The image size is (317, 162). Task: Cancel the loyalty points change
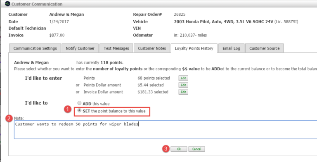pos(196,149)
